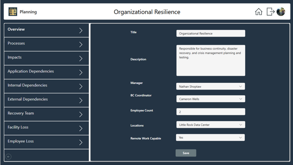Click the BC Coordinator field label
The height and width of the screenshot is (165, 293).
tap(141, 95)
